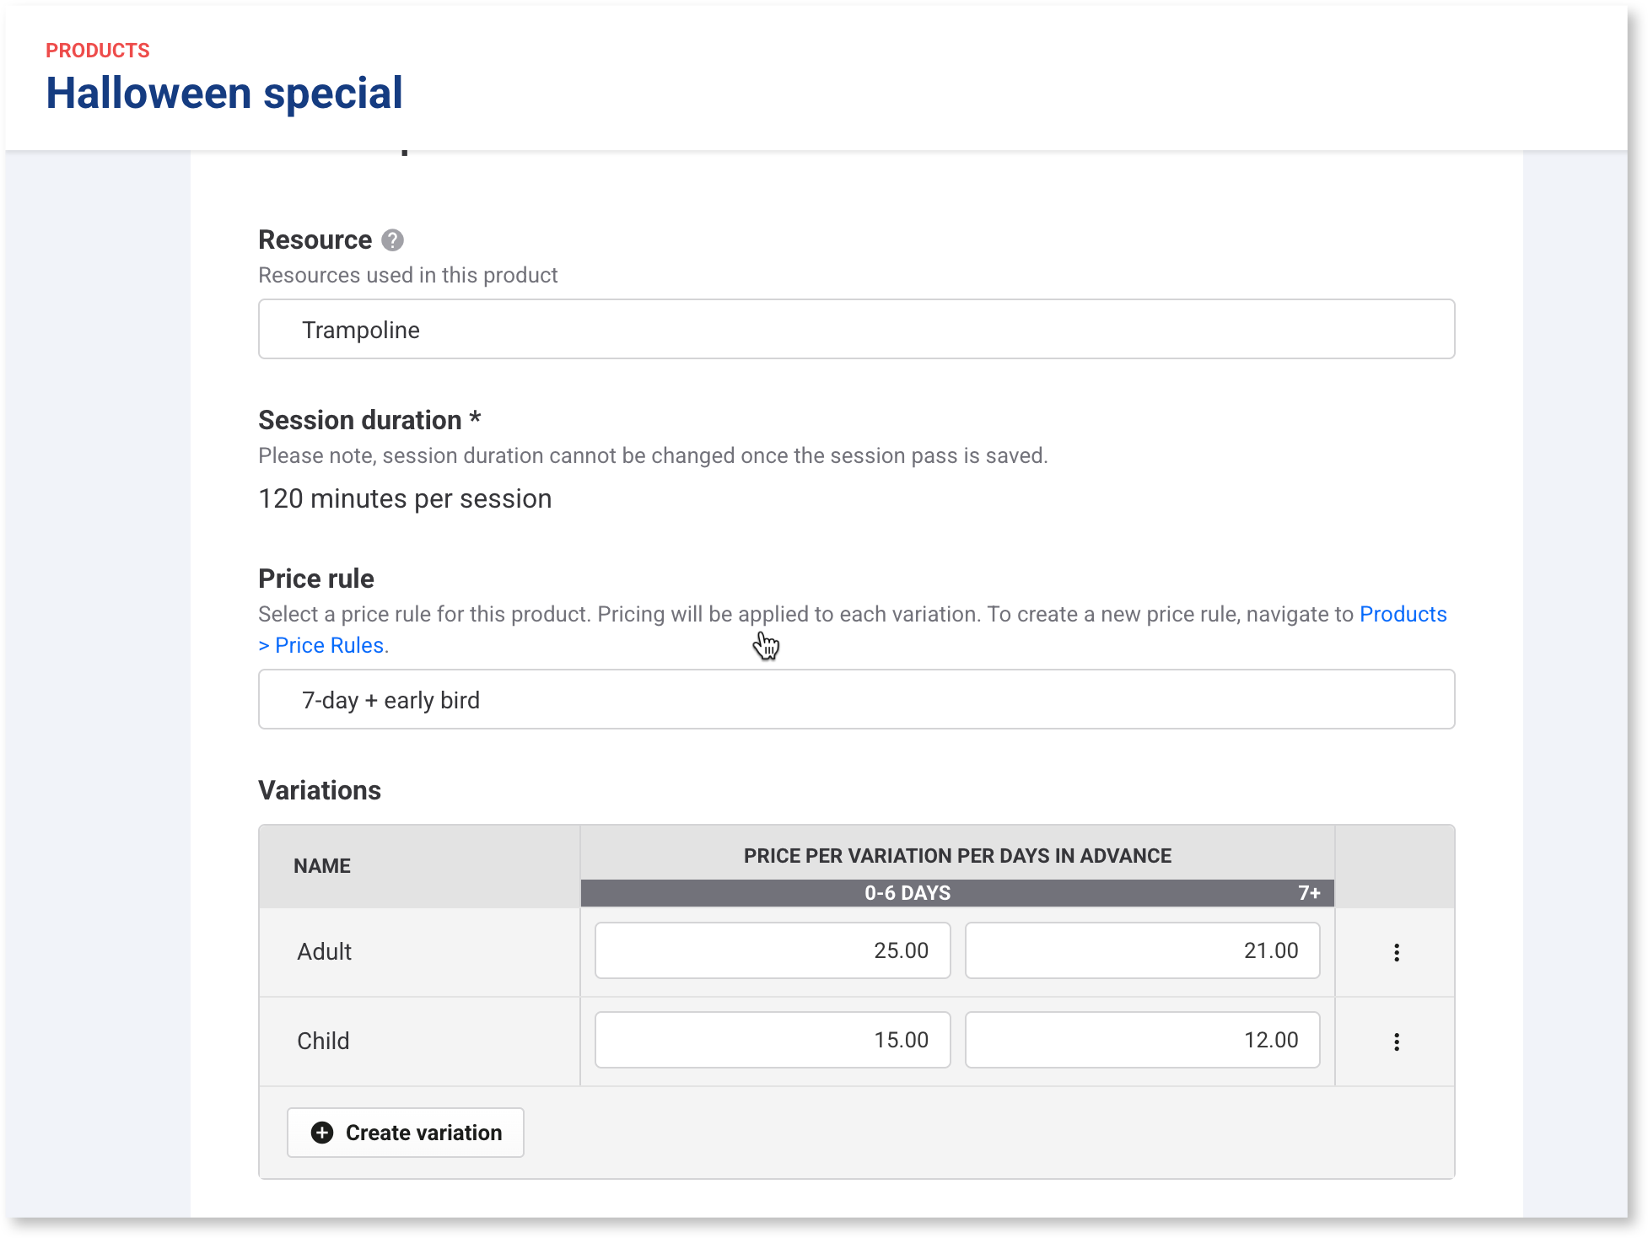Edit the Adult 0-6 days price of 25.00
This screenshot has height=1238, width=1648.
772,950
